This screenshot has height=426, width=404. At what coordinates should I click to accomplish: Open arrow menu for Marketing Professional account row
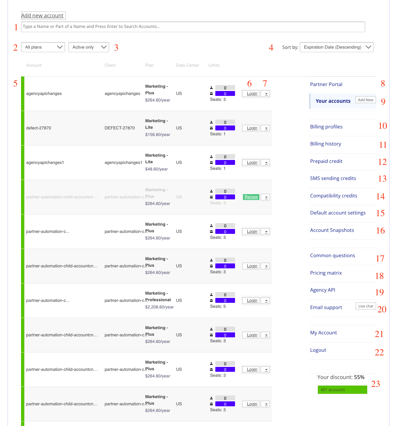click(266, 301)
